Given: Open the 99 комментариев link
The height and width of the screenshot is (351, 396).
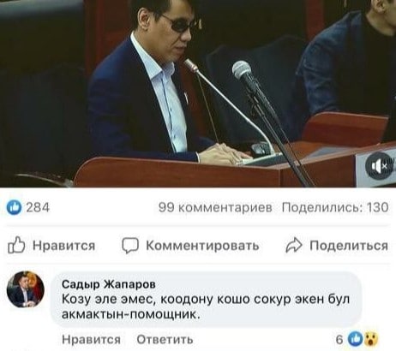Looking at the screenshot, I should click(215, 207).
